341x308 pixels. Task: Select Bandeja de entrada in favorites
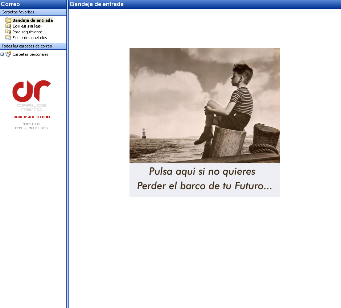pos(32,20)
